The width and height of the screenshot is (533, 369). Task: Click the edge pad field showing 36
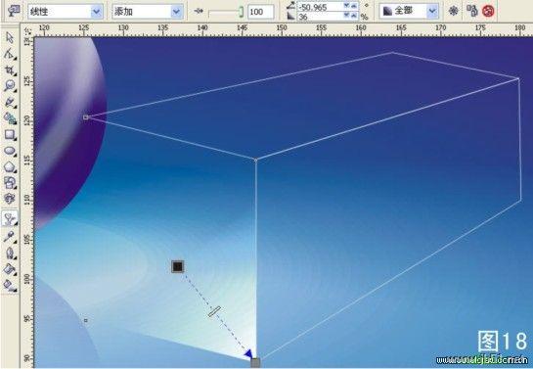coord(320,16)
